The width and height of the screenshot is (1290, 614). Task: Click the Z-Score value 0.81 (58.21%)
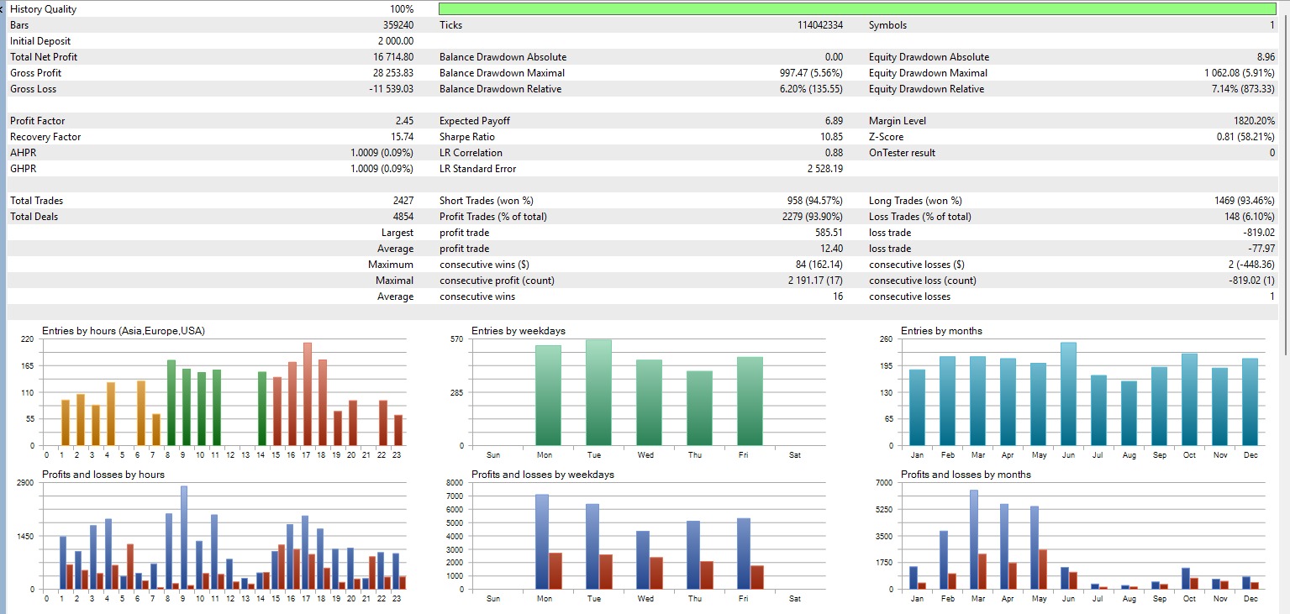click(1245, 137)
